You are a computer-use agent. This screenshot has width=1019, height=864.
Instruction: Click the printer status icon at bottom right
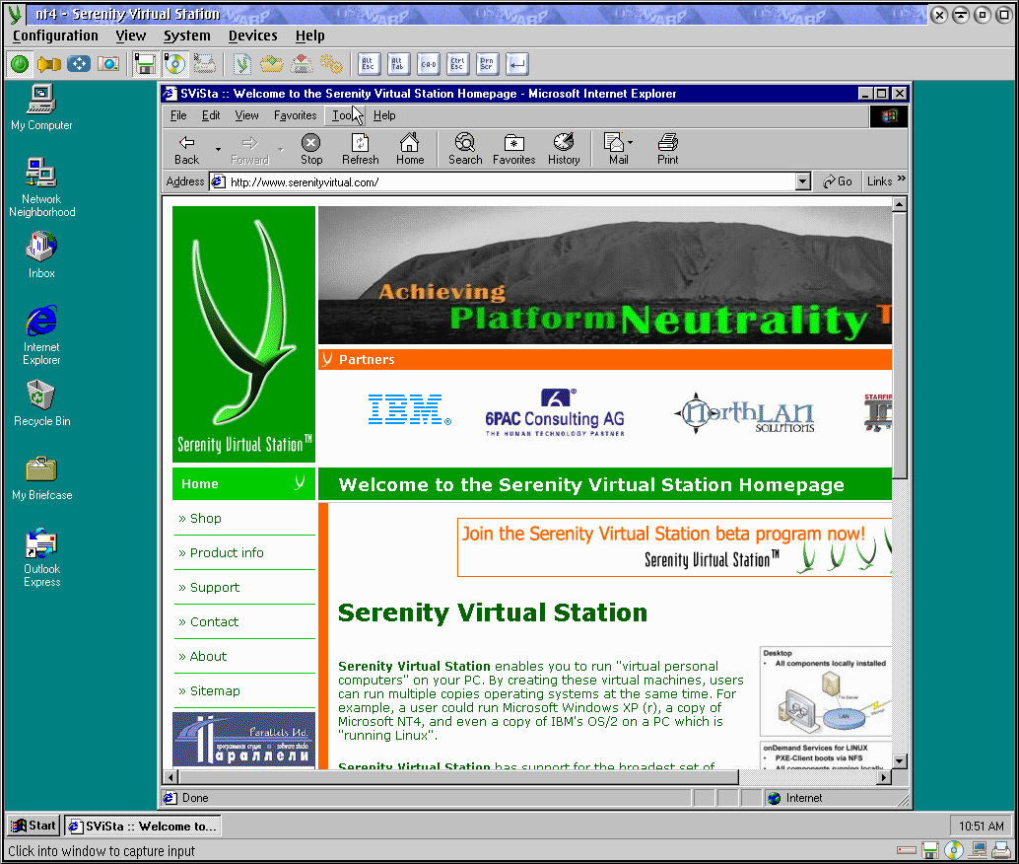[x=1001, y=849]
